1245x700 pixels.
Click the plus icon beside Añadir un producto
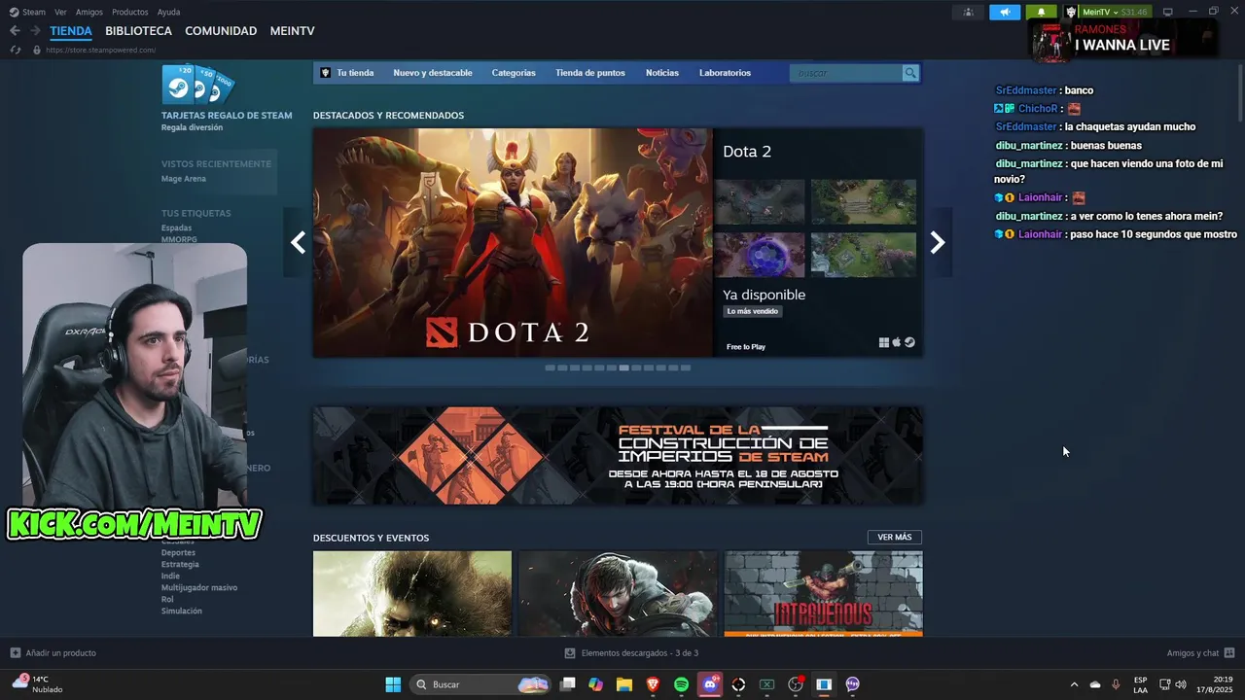click(15, 652)
